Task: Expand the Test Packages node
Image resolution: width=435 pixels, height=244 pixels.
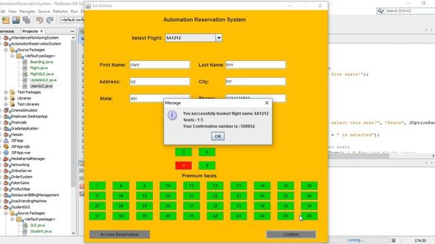Action: point(6,92)
